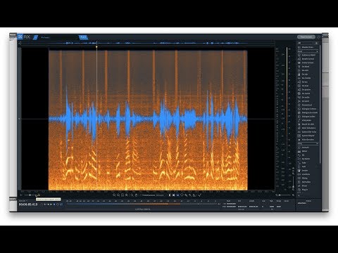Choose the time-frequency selection tool
The width and height of the screenshot is (338, 253).
[x=174, y=195]
